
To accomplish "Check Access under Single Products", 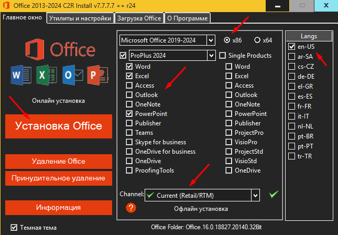I will click(x=228, y=86).
